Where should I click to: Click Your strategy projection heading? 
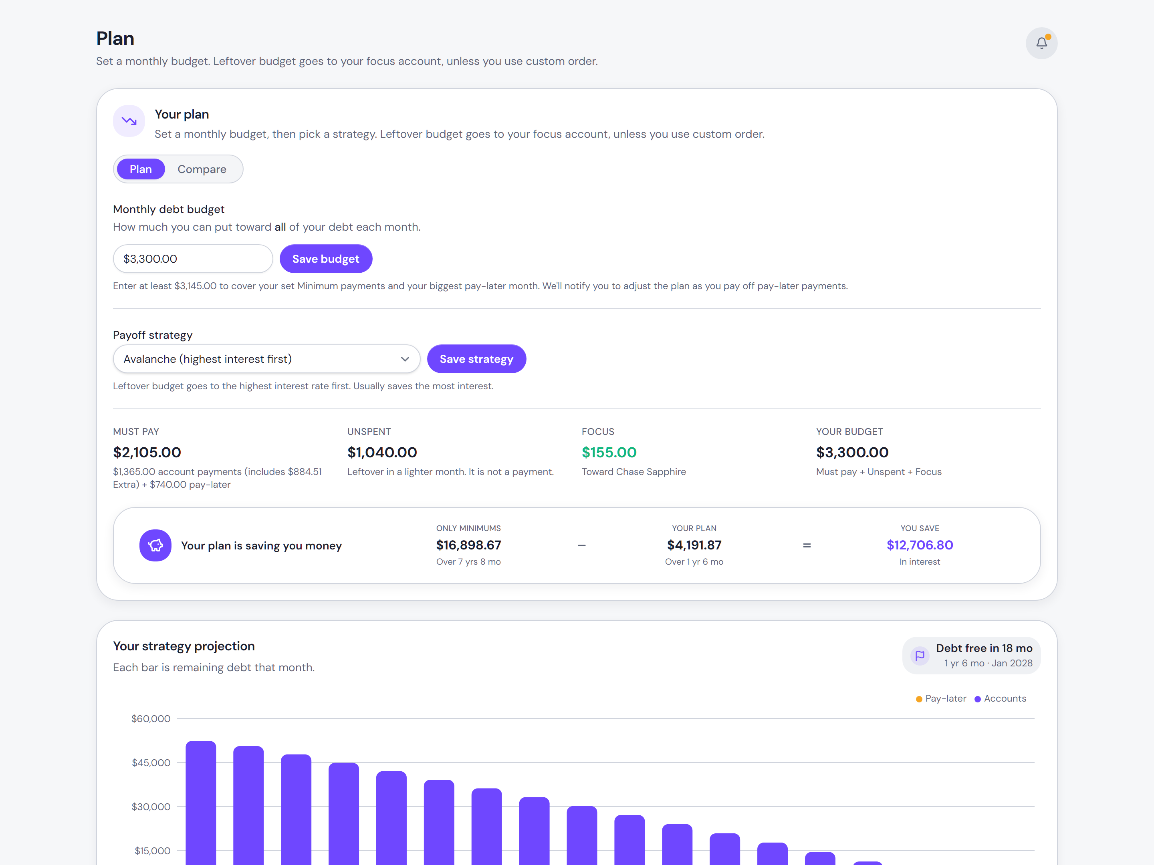point(184,646)
